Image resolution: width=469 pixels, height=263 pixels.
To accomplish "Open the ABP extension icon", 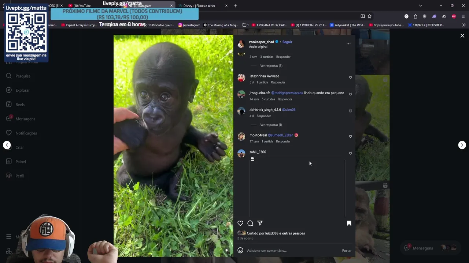I will click(454, 16).
